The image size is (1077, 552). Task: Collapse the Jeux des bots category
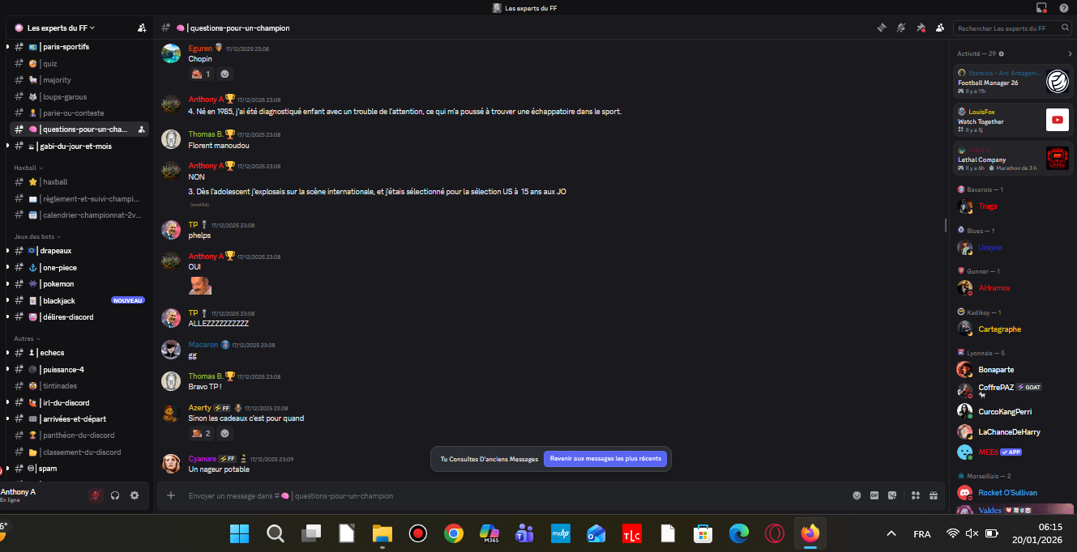(36, 236)
